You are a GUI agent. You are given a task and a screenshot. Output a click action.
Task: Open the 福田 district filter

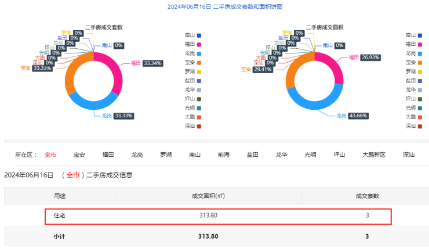click(108, 154)
